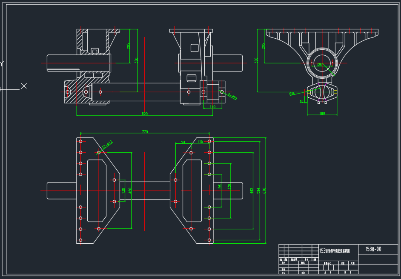401x279 pixels.
Task: Click the crosshair X marker near the UCS icon
Action: [25, 86]
